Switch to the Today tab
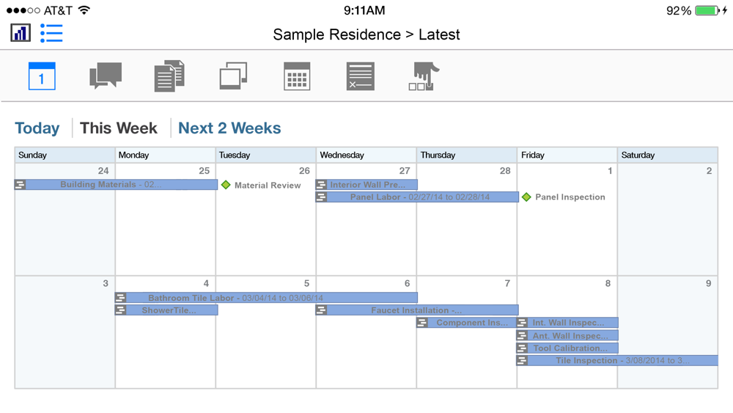The width and height of the screenshot is (733, 413). point(37,128)
